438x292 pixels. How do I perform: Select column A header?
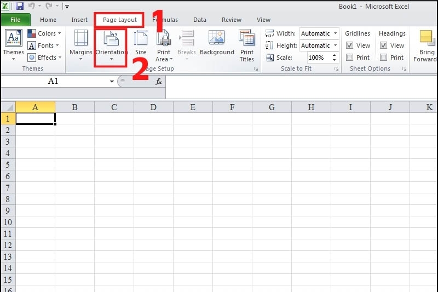click(x=35, y=107)
